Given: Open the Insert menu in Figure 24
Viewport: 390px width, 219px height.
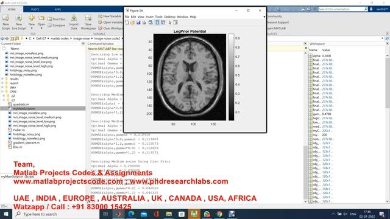Looking at the screenshot, I should (149, 16).
